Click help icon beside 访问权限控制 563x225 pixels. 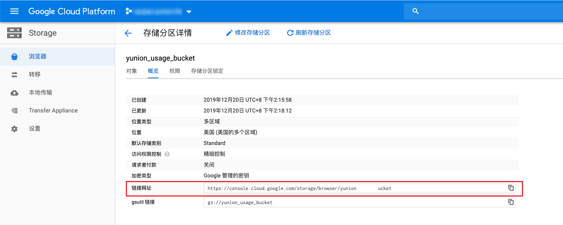point(167,154)
